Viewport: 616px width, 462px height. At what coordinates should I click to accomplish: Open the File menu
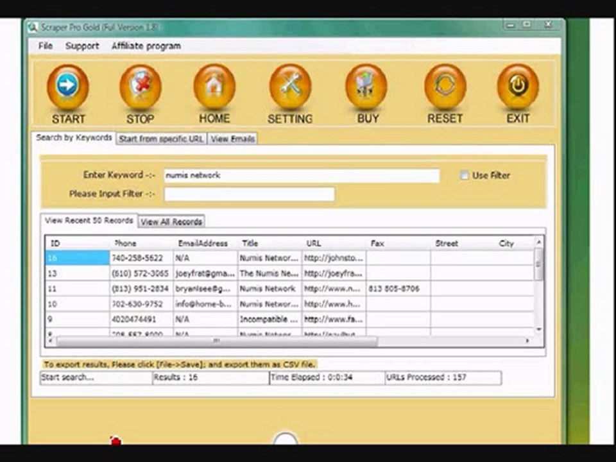point(46,46)
